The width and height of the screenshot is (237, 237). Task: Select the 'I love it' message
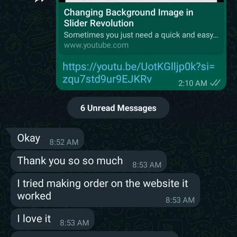pyautogui.click(x=52, y=219)
